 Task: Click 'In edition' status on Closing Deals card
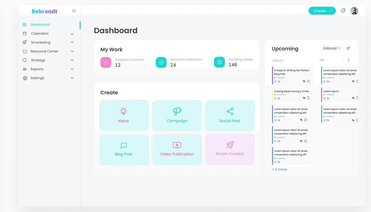[x=280, y=94]
